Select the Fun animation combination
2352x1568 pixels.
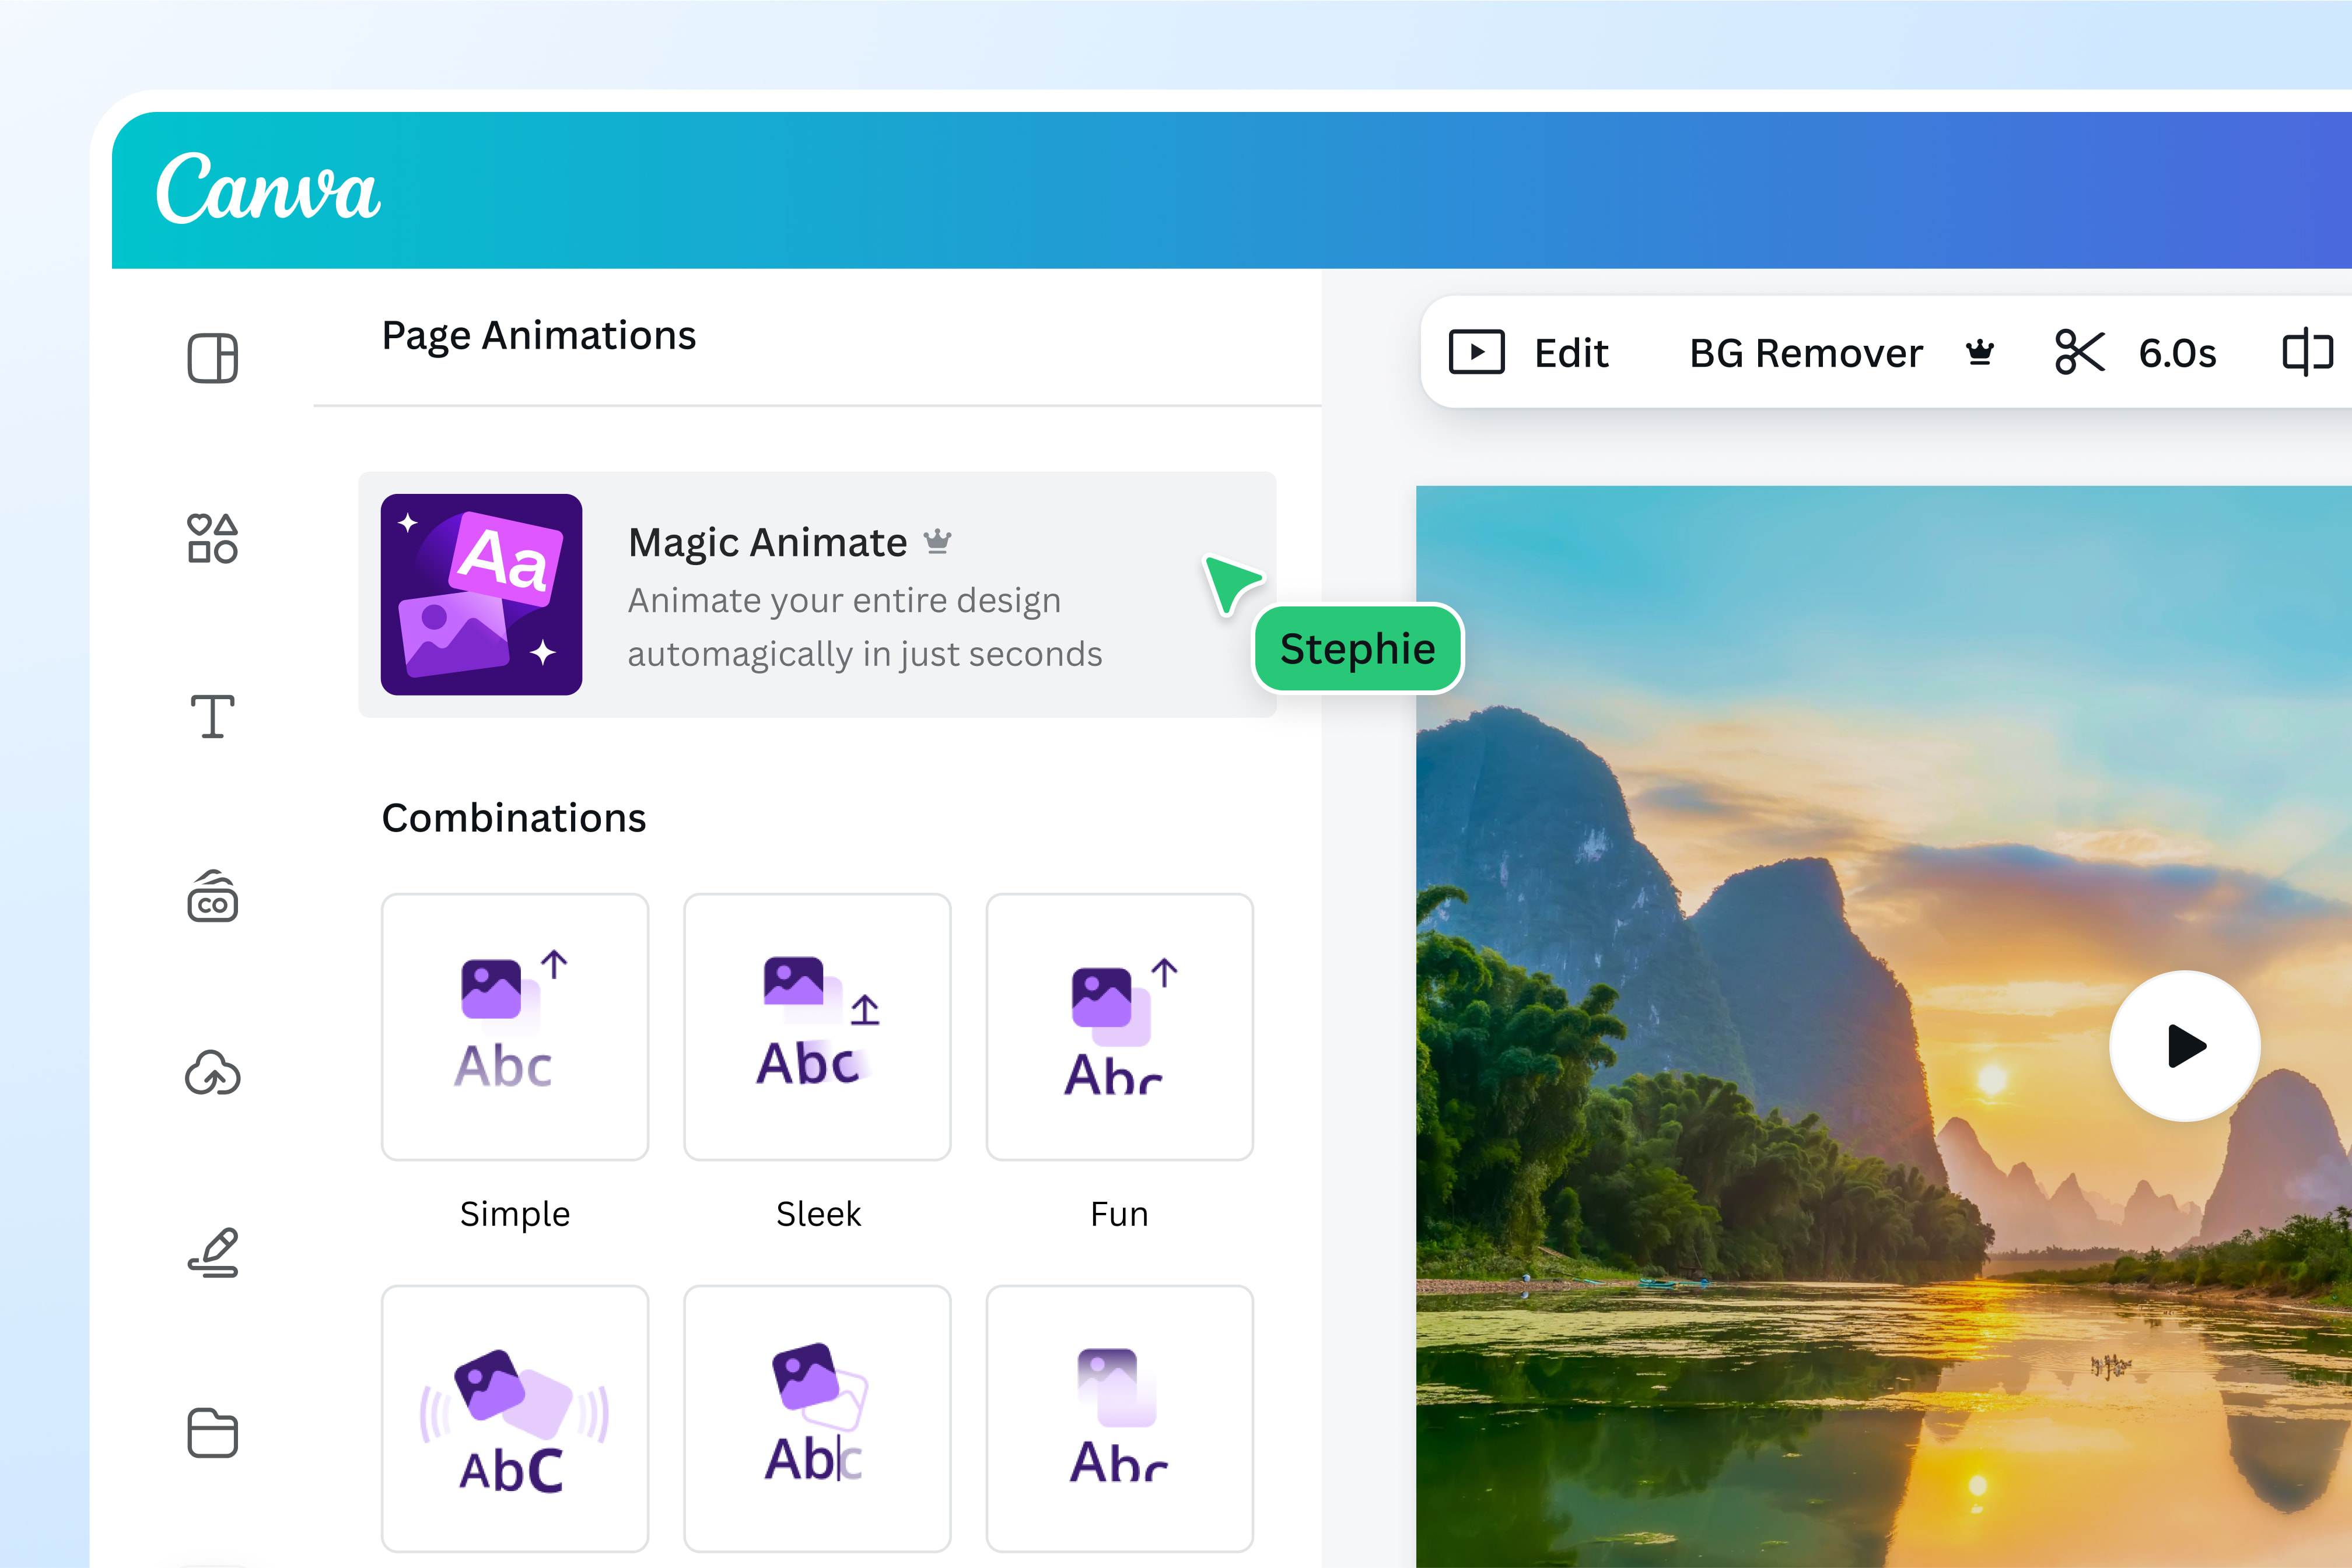pyautogui.click(x=1118, y=1027)
